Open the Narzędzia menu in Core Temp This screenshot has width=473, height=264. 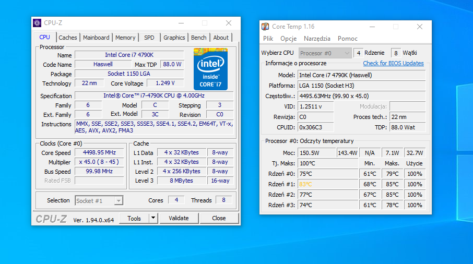(317, 39)
